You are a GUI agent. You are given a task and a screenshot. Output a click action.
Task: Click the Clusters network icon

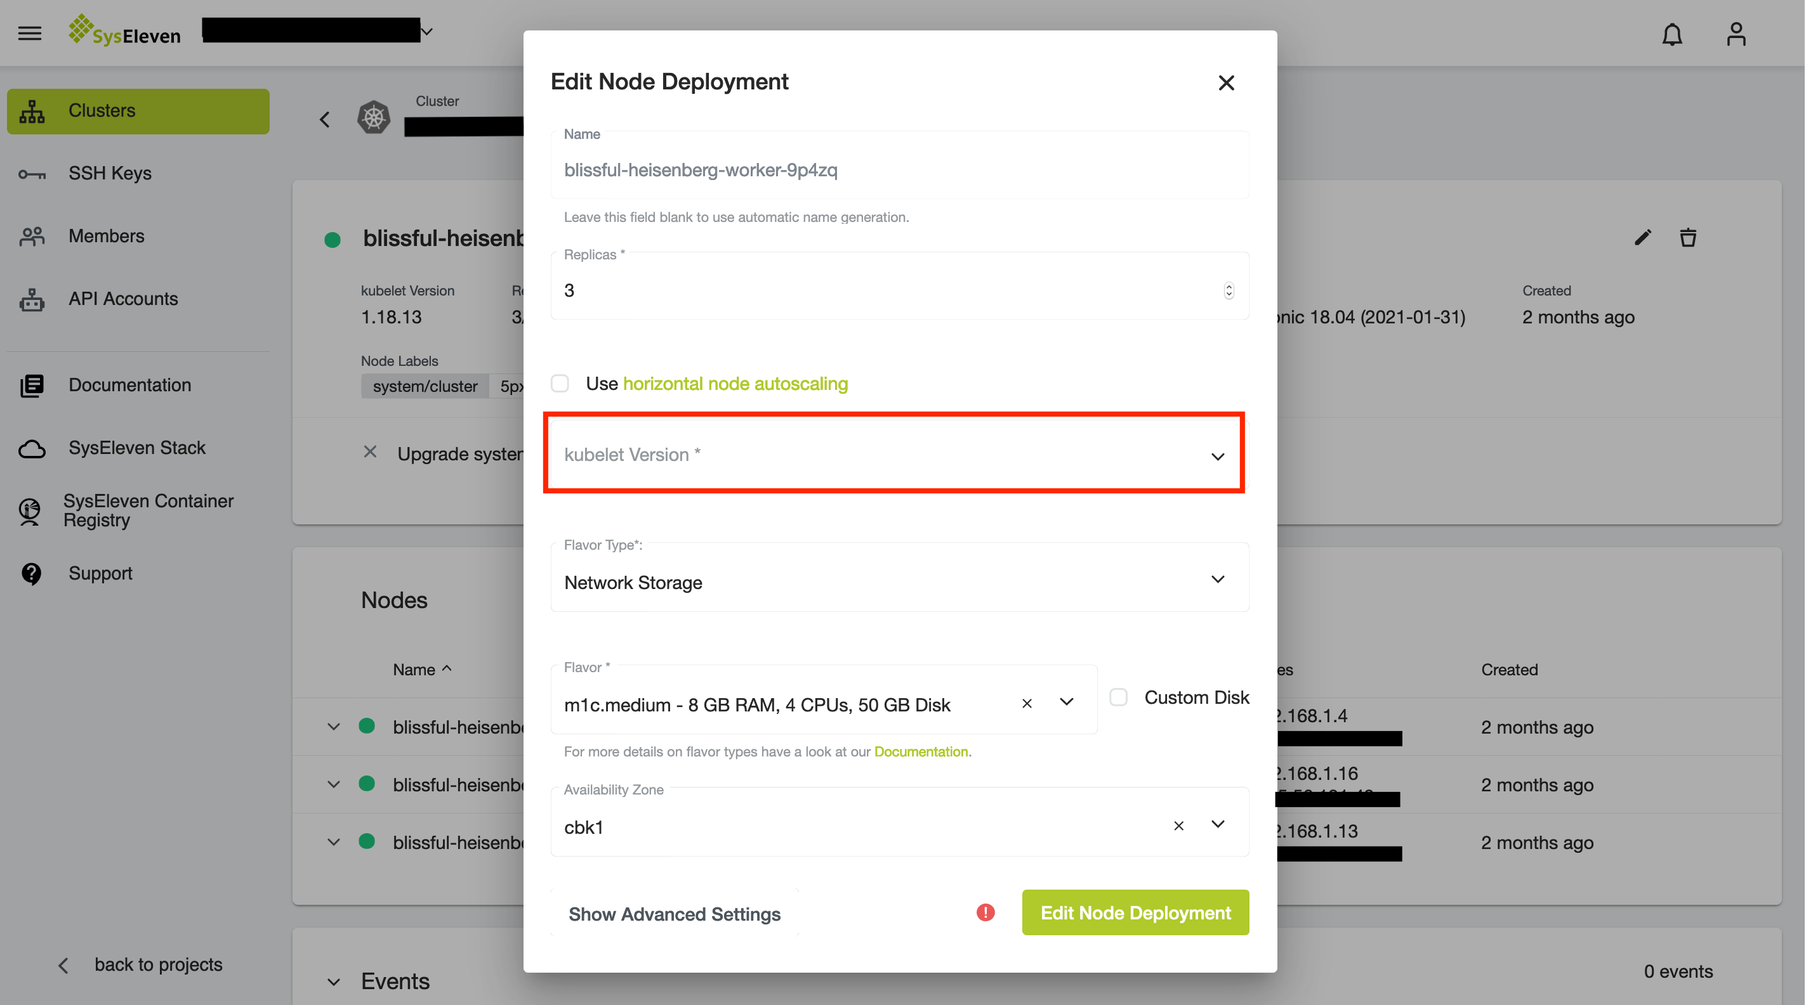[32, 111]
